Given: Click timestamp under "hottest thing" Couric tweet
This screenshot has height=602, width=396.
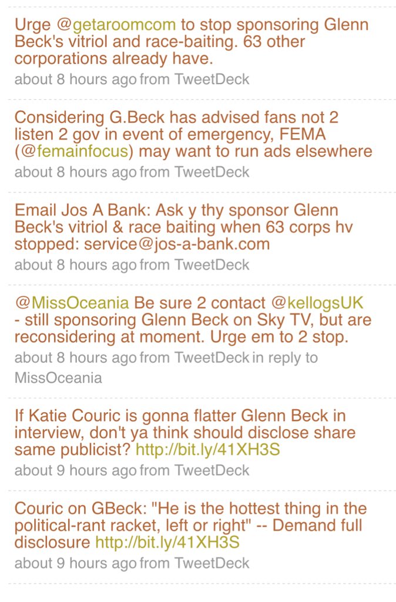Looking at the screenshot, I should coord(75,563).
